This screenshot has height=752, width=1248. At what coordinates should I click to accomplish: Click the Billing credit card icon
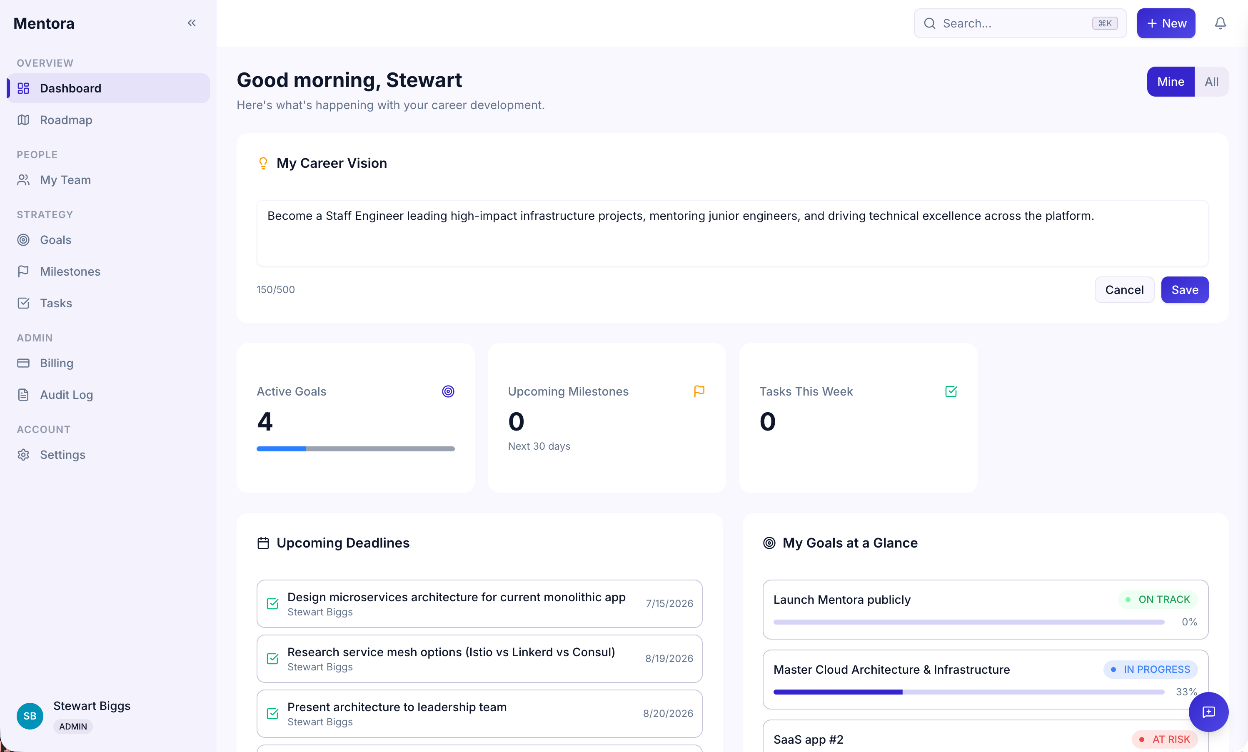23,363
